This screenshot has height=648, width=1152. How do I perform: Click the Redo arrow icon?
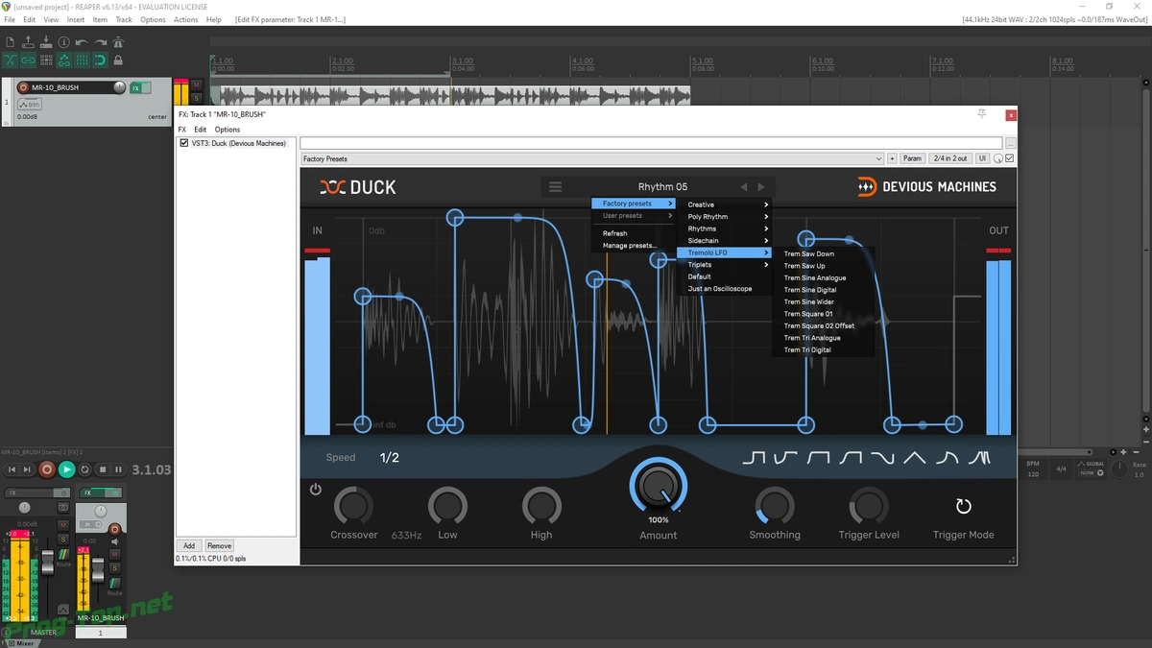100,42
